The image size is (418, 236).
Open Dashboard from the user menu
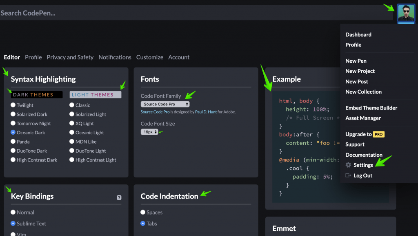tap(358, 35)
